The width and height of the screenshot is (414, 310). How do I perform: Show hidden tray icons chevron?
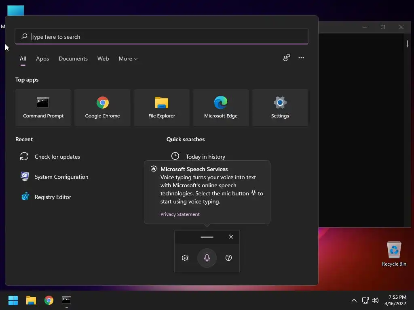(x=354, y=300)
